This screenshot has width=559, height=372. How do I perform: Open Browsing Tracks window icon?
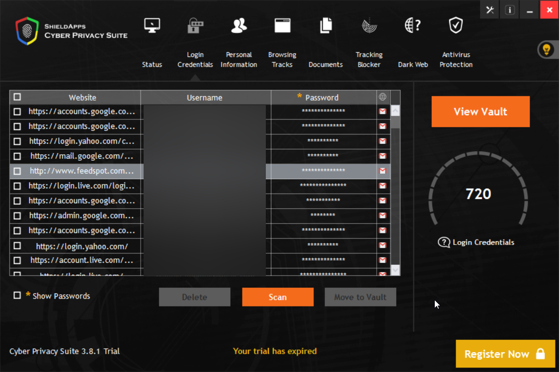282,26
